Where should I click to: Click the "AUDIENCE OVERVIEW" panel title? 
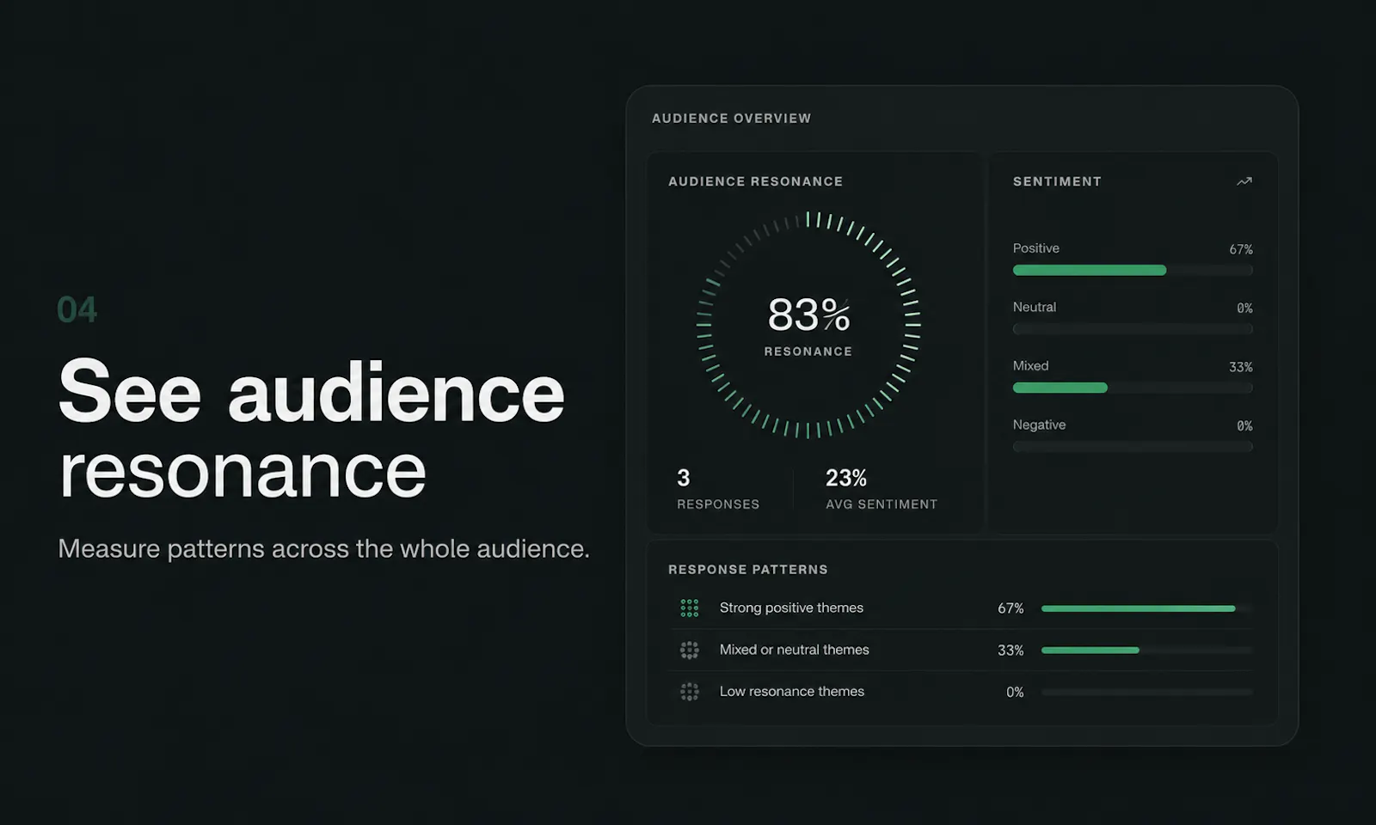[x=731, y=119]
